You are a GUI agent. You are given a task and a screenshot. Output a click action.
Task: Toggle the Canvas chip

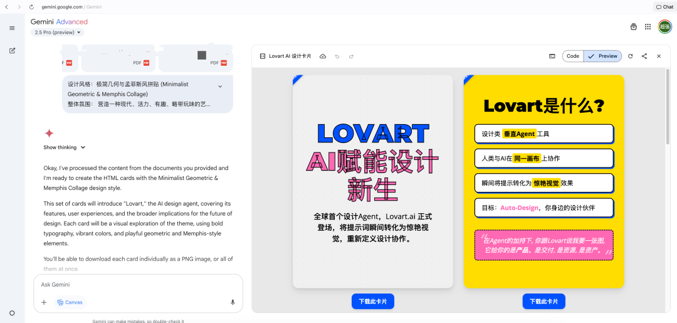[70, 302]
